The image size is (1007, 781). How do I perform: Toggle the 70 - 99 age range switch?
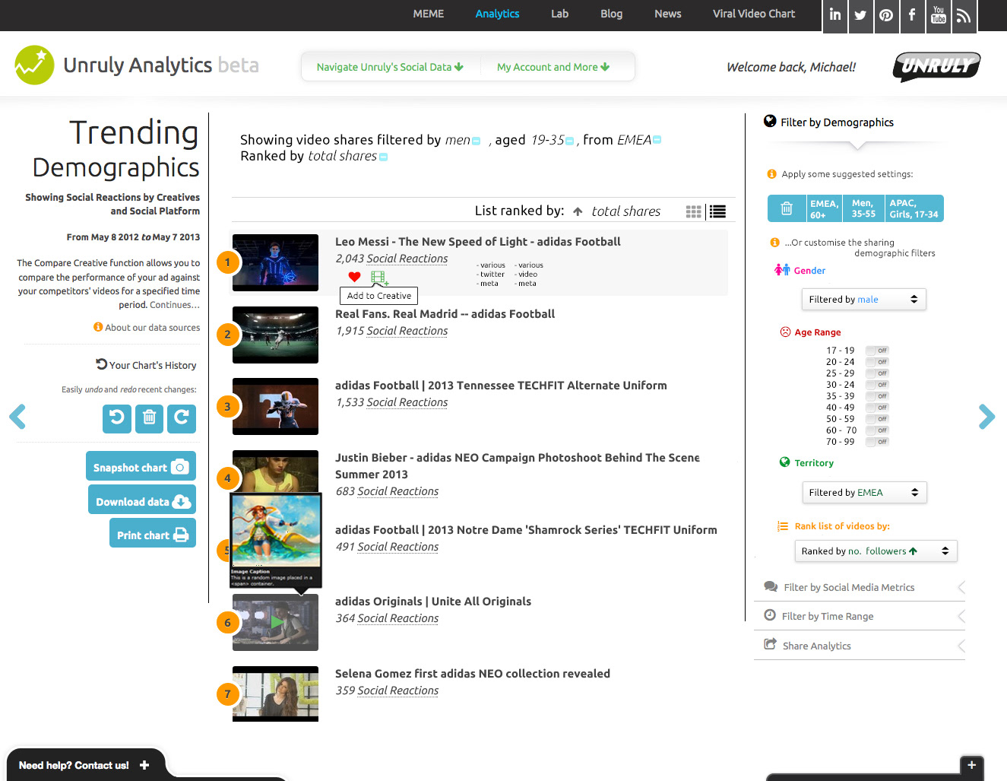pyautogui.click(x=877, y=442)
